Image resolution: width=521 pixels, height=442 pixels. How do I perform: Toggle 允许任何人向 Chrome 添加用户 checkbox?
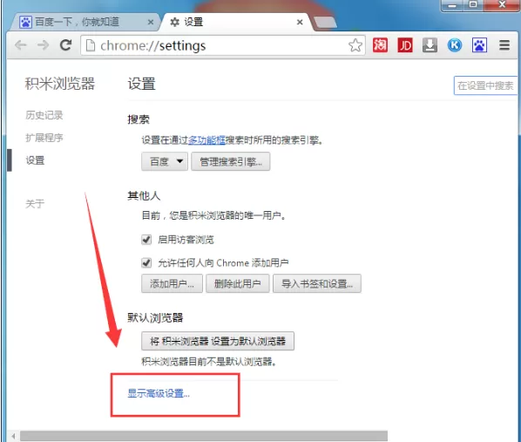click(x=146, y=262)
